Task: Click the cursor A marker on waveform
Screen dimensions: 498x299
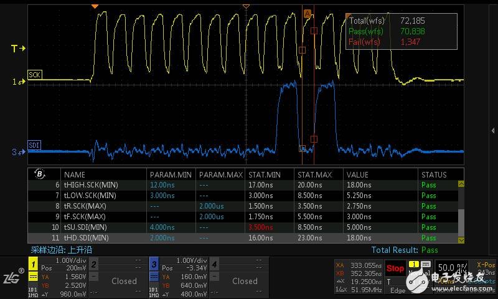Action: click(306, 13)
